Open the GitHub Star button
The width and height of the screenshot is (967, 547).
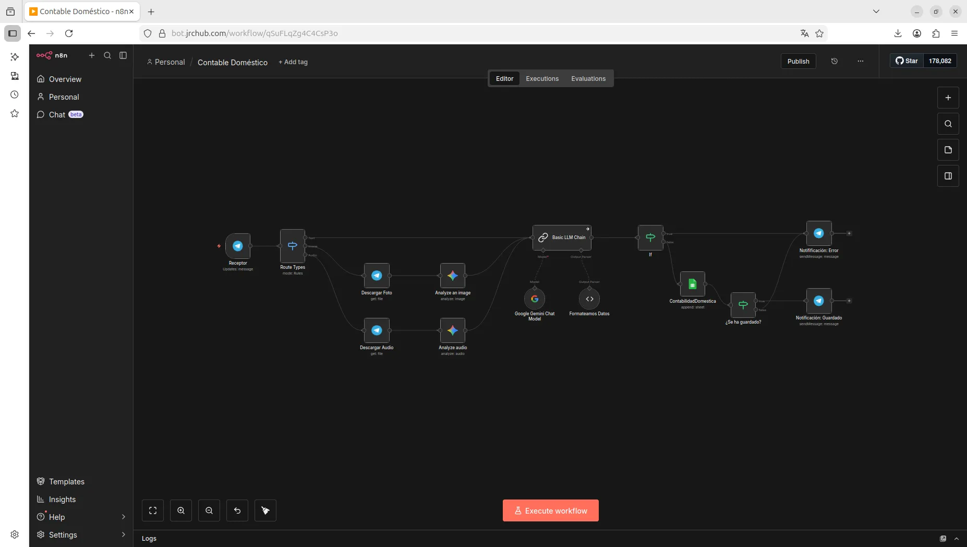[907, 61]
